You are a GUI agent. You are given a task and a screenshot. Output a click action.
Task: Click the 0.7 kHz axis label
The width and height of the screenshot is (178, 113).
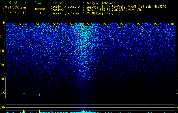click(2, 93)
